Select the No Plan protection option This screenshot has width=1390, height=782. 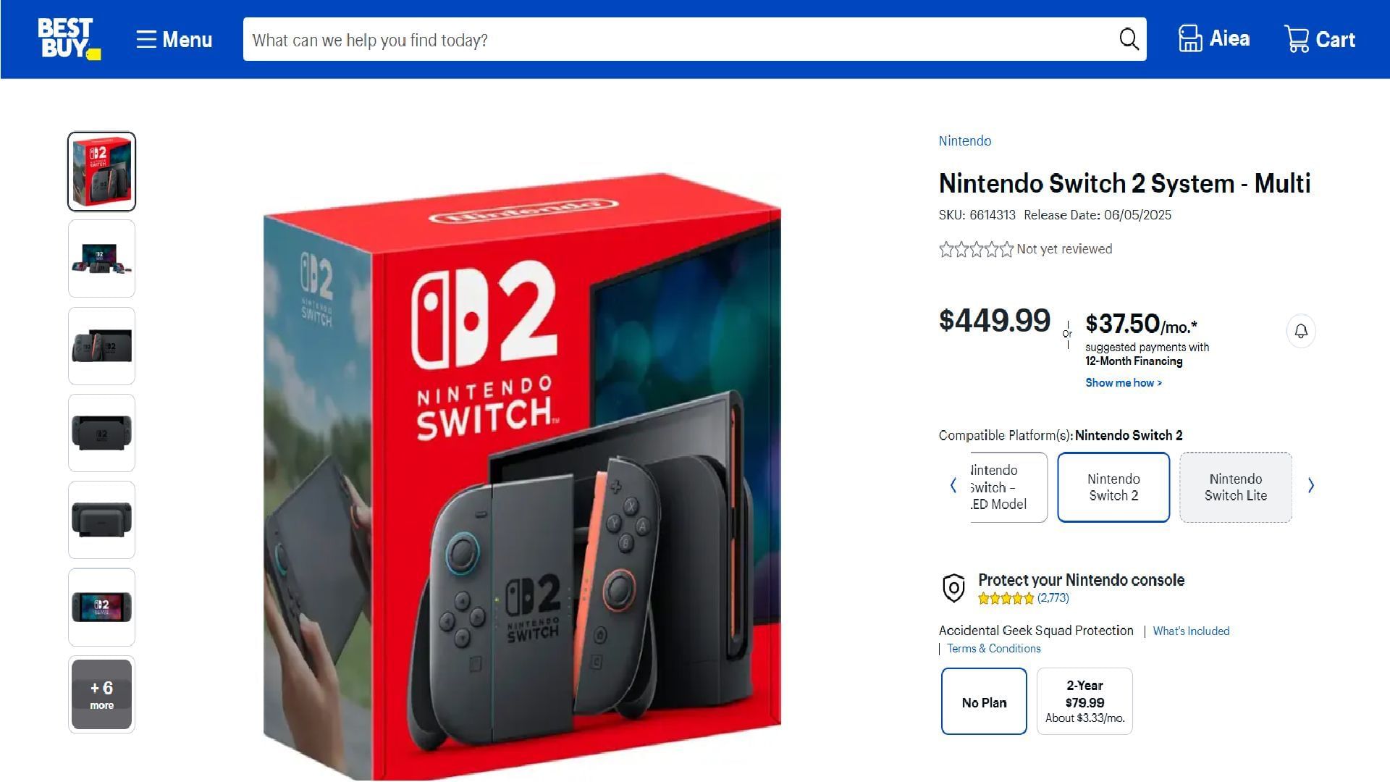(x=984, y=702)
